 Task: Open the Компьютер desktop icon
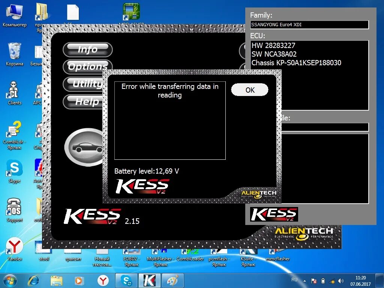tap(15, 15)
